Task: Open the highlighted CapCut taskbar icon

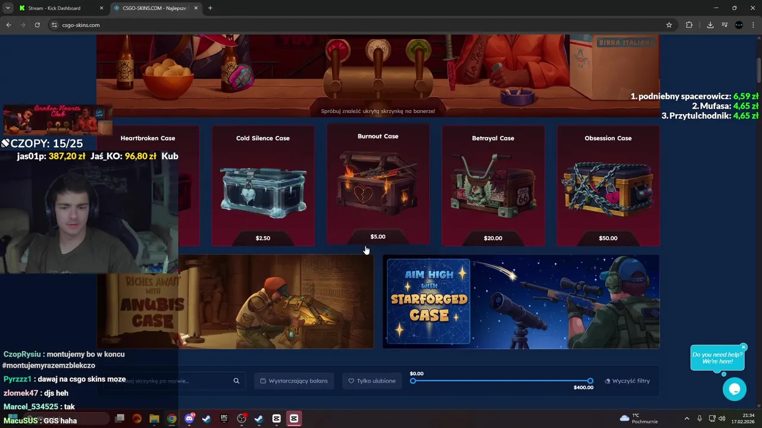Action: [x=293, y=418]
